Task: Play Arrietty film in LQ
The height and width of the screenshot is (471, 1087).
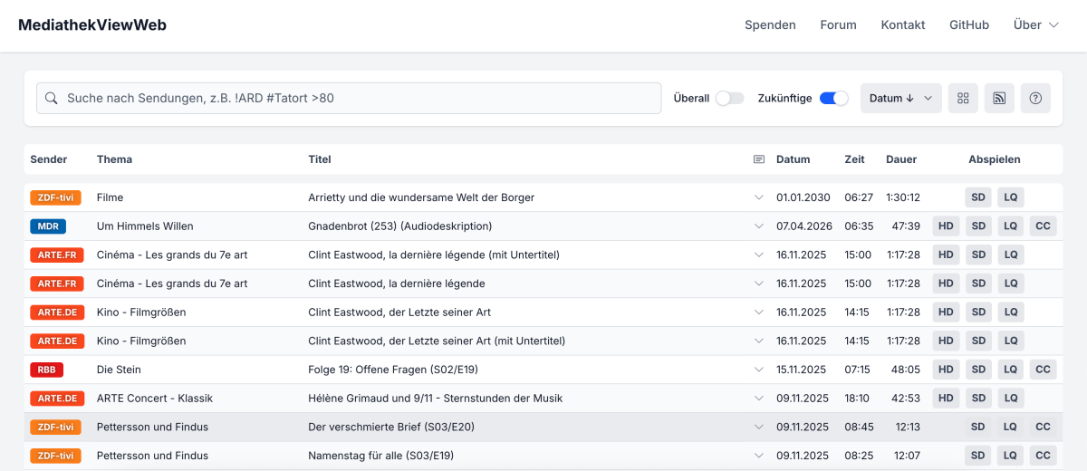Action: point(1011,197)
